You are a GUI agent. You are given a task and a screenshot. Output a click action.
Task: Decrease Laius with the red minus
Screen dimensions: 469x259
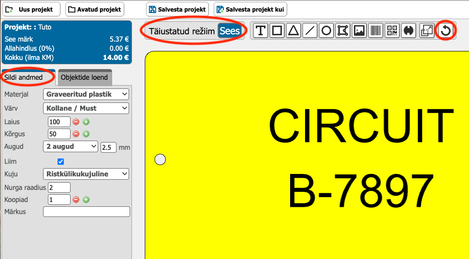pos(76,122)
